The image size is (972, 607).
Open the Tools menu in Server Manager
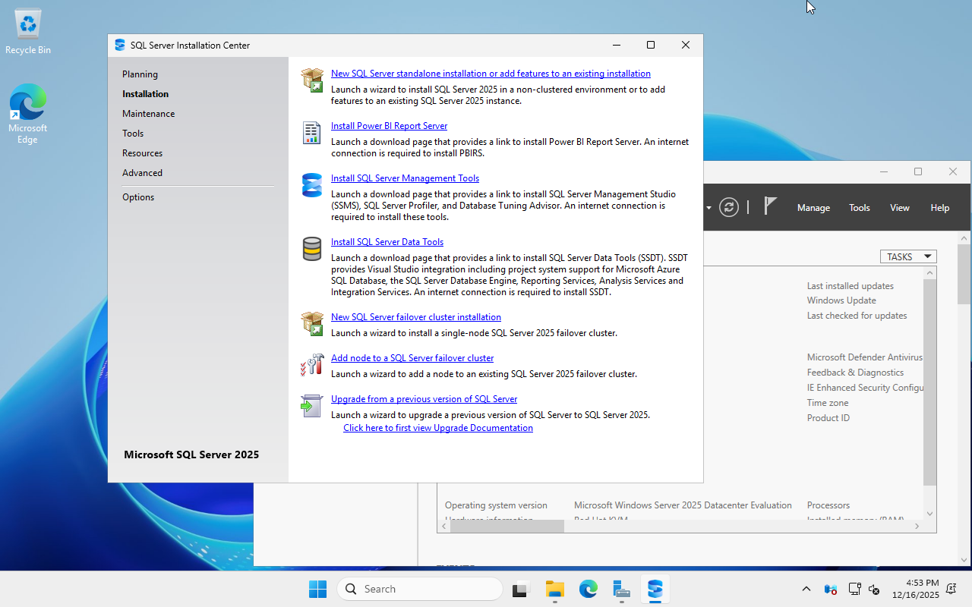pos(860,208)
